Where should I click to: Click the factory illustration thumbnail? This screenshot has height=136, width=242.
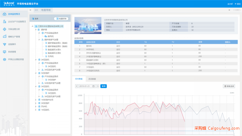88,25
